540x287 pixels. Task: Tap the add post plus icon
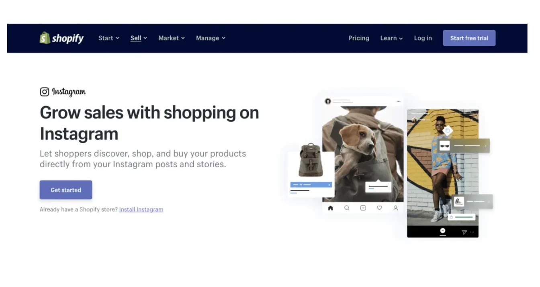point(363,208)
